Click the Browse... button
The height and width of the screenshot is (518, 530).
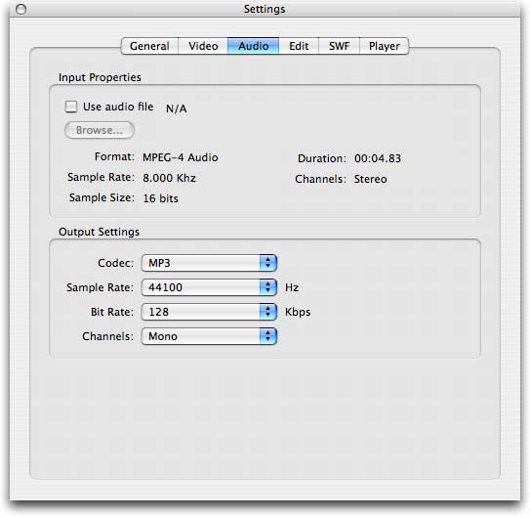click(100, 130)
